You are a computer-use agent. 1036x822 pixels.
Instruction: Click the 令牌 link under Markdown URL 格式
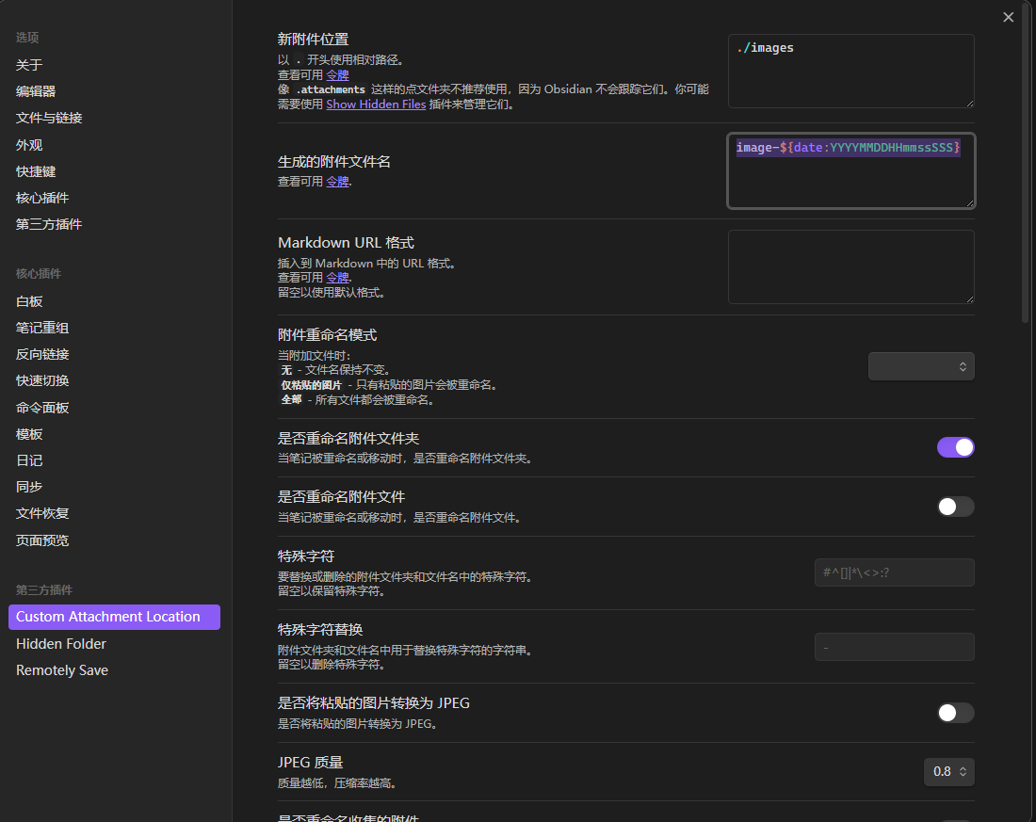pyautogui.click(x=337, y=277)
